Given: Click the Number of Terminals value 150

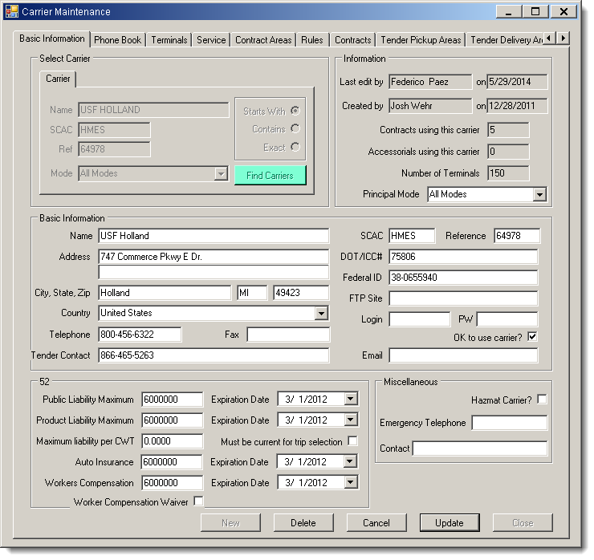Looking at the screenshot, I should tap(508, 173).
